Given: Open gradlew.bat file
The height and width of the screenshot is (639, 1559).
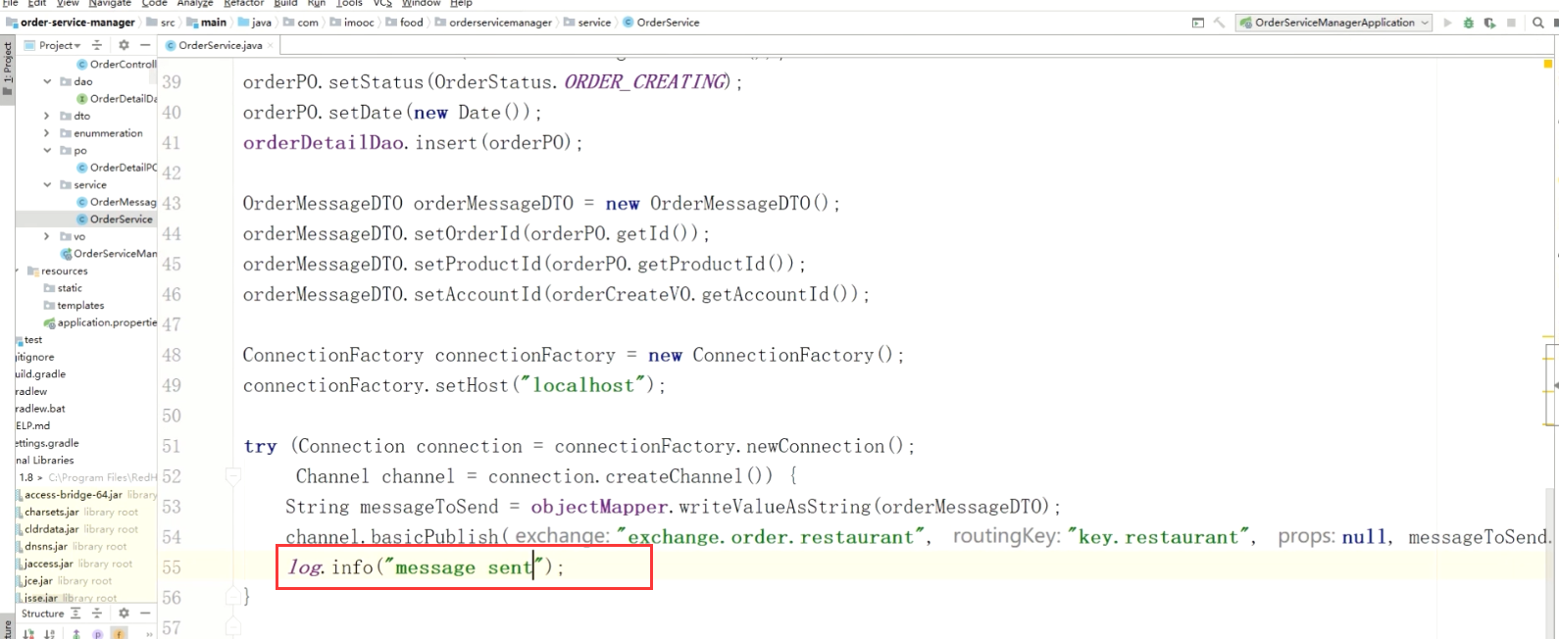Looking at the screenshot, I should [x=40, y=408].
